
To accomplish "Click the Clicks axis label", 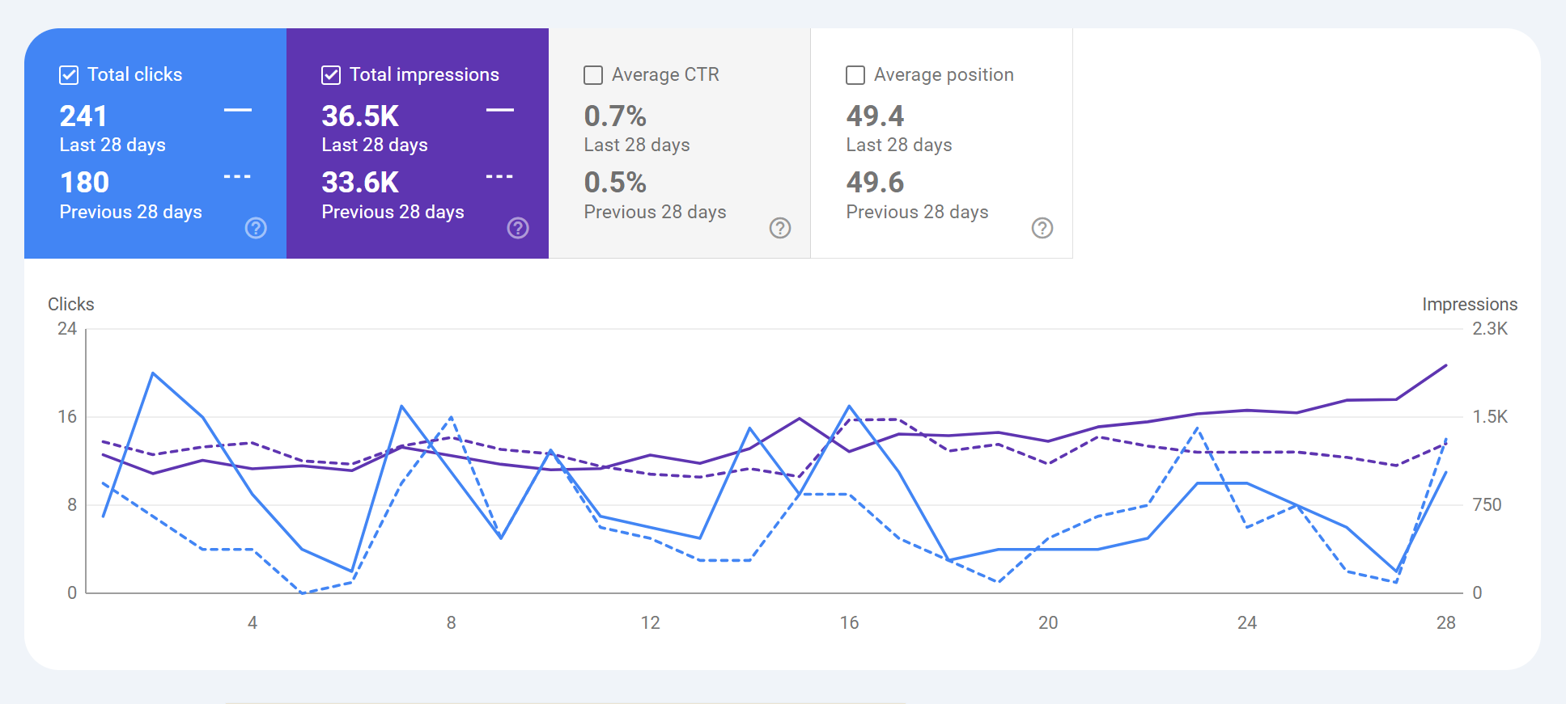I will pyautogui.click(x=71, y=305).
